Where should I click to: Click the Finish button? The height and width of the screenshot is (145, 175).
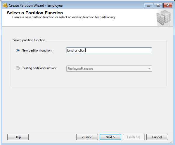134,137
